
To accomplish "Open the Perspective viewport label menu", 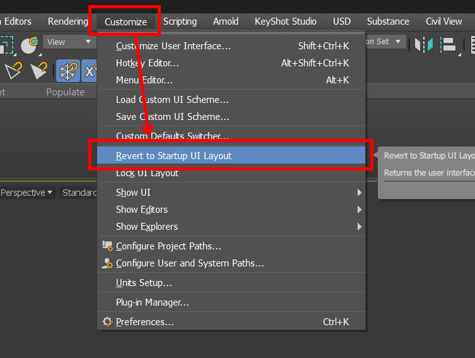I will (26, 193).
